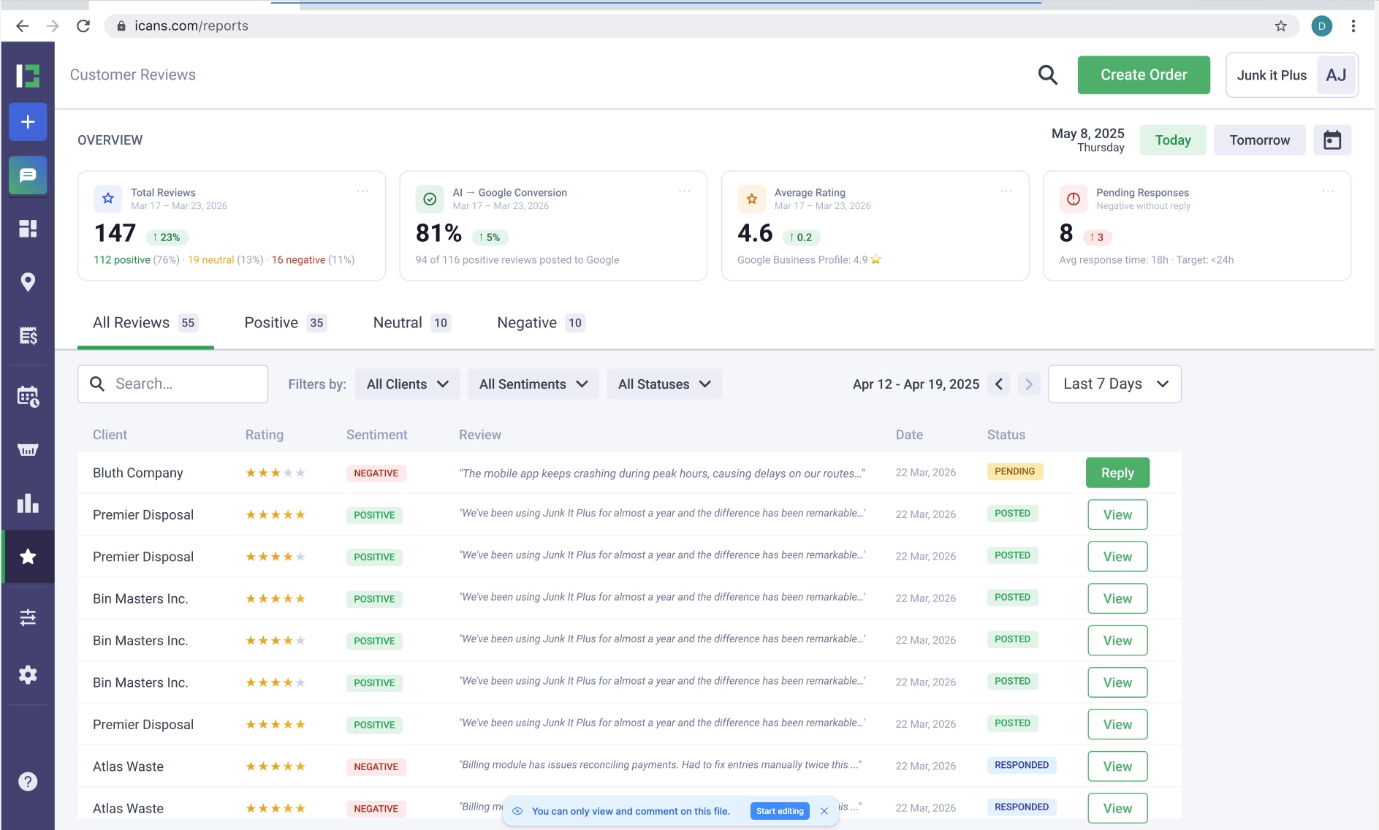Expand the All Statuses filter dropdown
Image resolution: width=1379 pixels, height=830 pixels.
(x=664, y=384)
